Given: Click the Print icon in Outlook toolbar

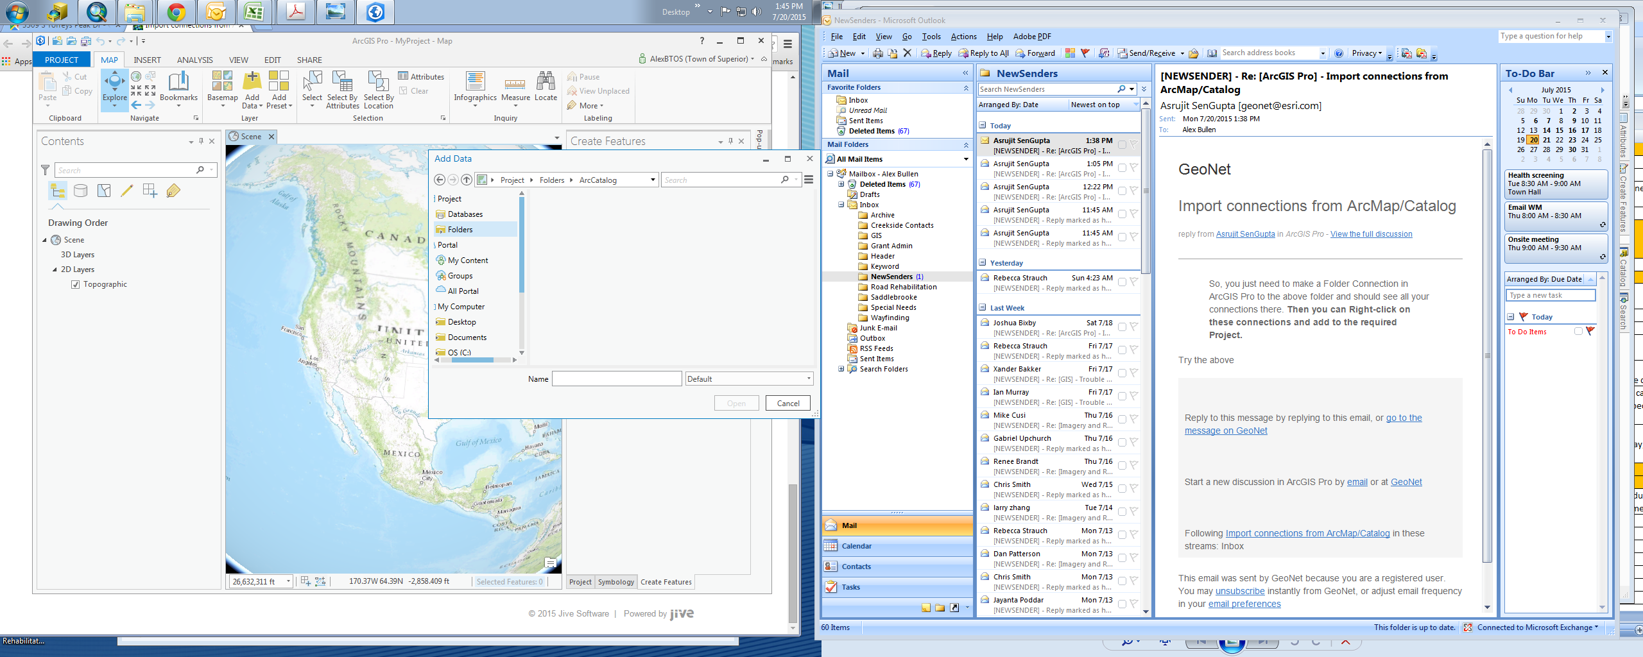Looking at the screenshot, I should (877, 53).
